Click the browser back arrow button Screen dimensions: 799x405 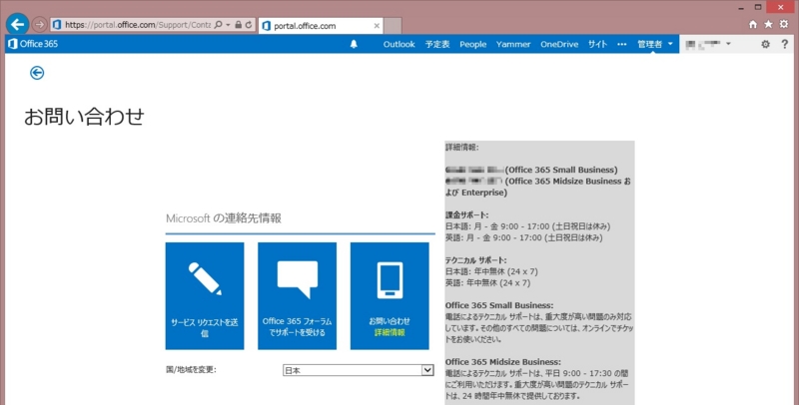point(17,24)
